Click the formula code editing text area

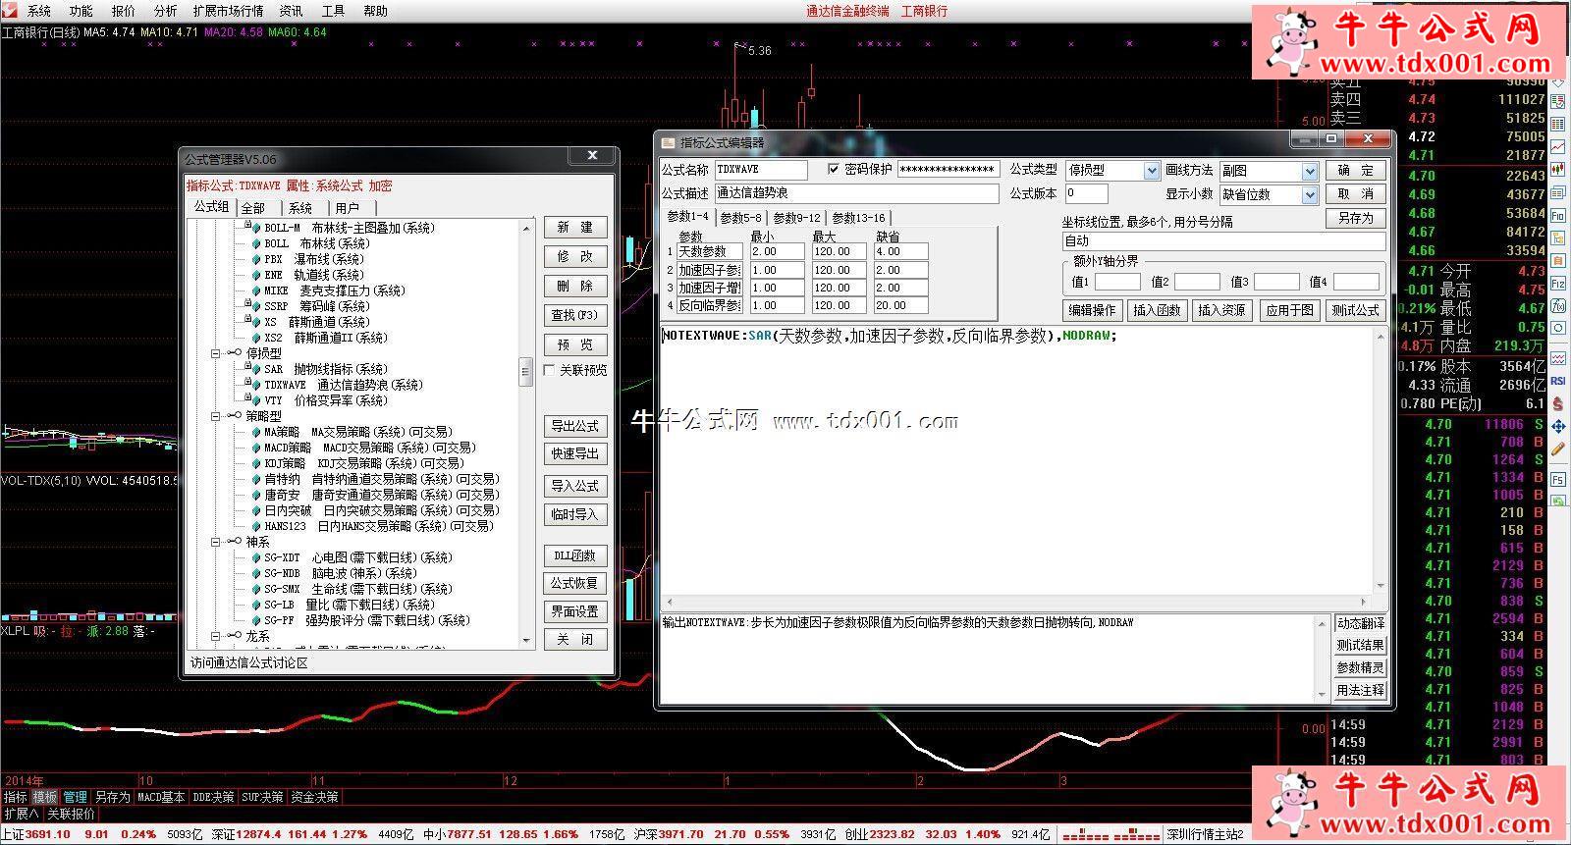click(1017, 461)
